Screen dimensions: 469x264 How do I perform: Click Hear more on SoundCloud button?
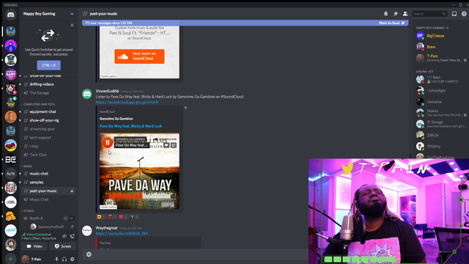pyautogui.click(x=139, y=56)
